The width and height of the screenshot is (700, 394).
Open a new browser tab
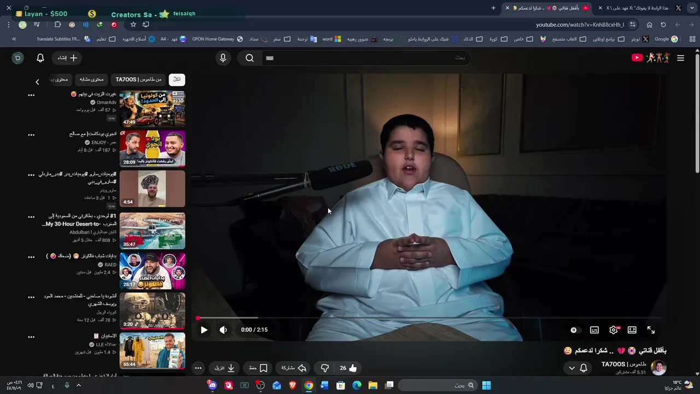click(493, 8)
